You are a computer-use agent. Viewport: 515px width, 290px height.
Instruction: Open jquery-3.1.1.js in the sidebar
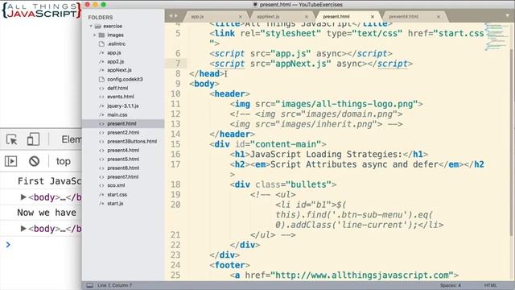pos(123,106)
